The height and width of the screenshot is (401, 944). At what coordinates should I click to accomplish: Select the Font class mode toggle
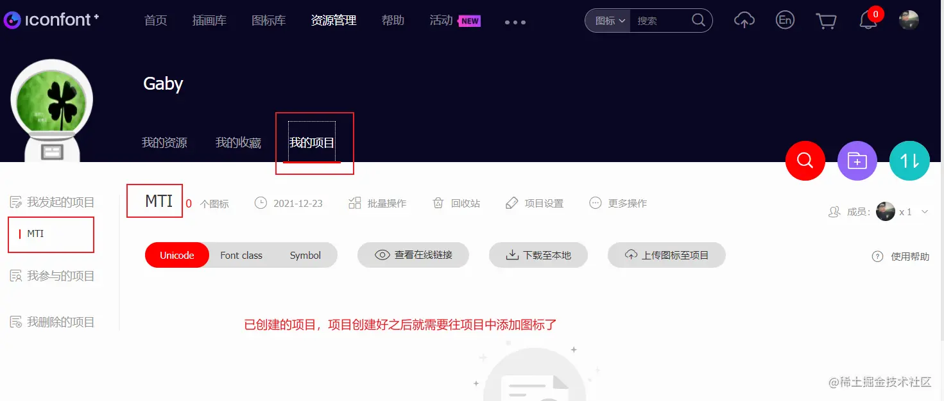pyautogui.click(x=241, y=255)
